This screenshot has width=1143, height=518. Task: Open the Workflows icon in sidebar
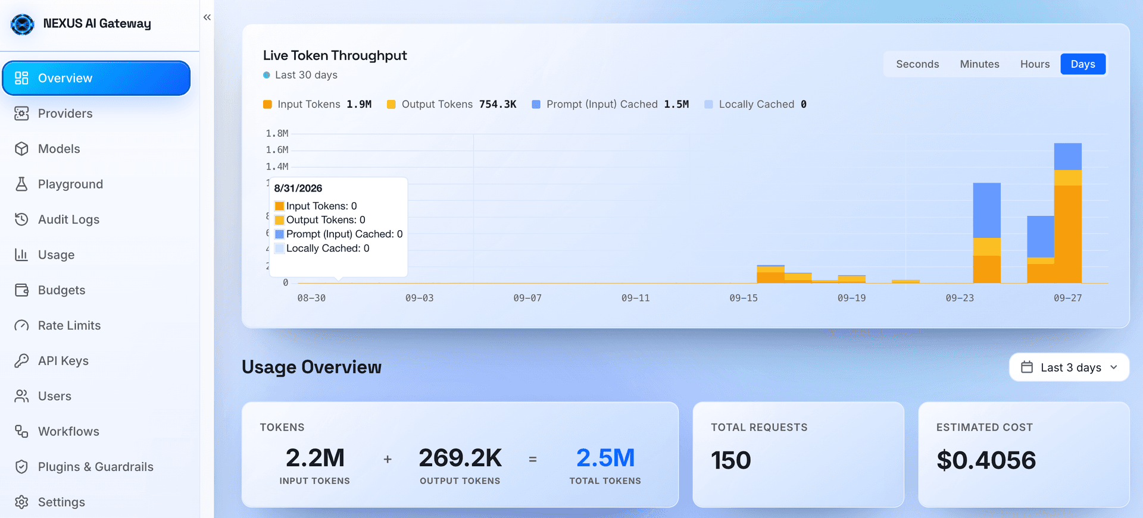tap(21, 432)
